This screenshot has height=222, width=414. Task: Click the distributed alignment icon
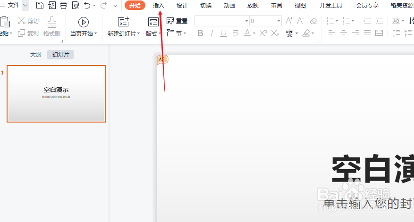[379, 33]
